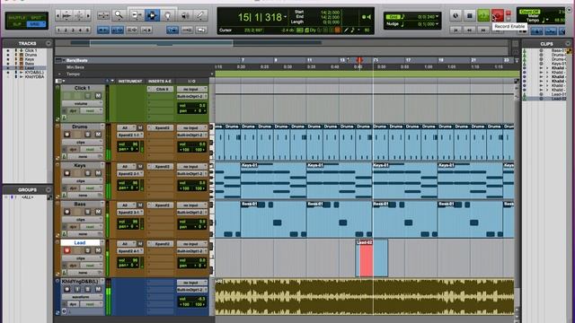Click the Online transport button
The image size is (575, 323).
point(456,15)
